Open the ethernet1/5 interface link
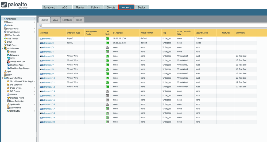This screenshot has width=267, height=142. (48, 56)
